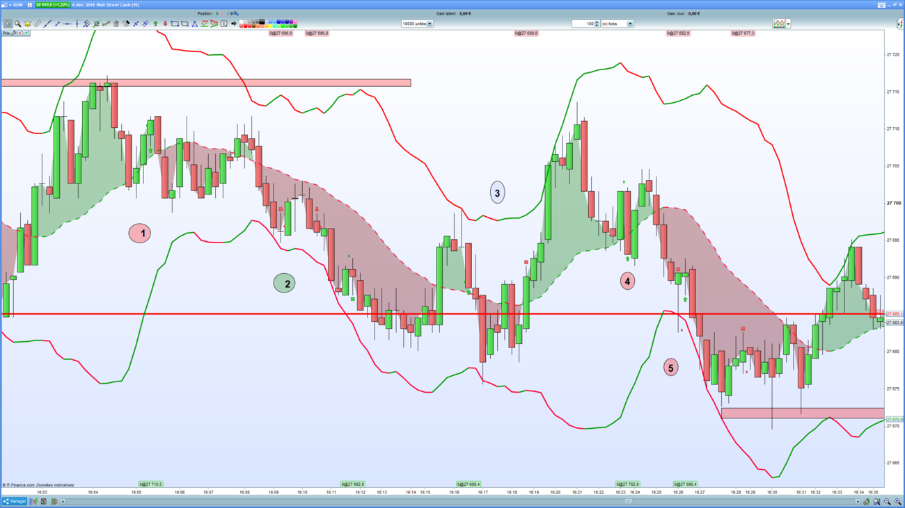The image size is (905, 508).
Task: Click the icon next to Position counter
Action: 235,14
